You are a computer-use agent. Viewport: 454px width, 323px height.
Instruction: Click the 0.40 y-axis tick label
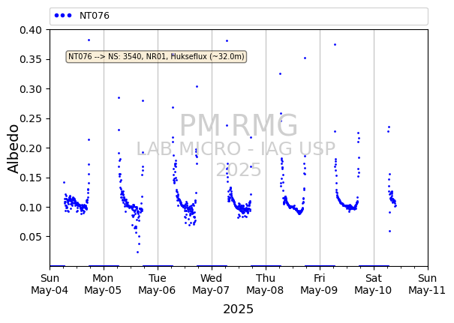click(x=31, y=30)
